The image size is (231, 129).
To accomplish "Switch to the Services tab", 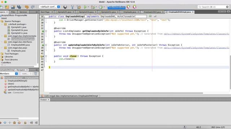I will pyautogui.click(x=23, y=12).
